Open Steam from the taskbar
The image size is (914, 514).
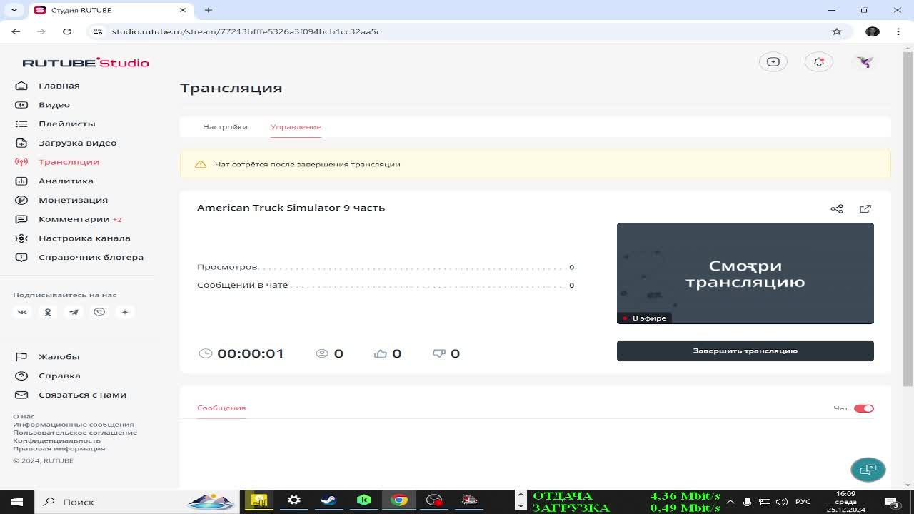click(328, 500)
